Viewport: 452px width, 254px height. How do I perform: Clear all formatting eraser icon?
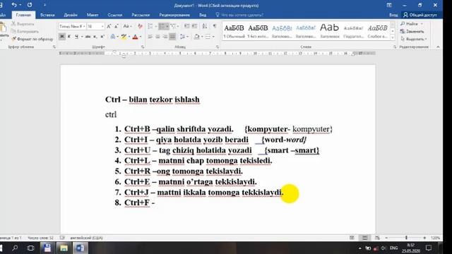coord(140,26)
